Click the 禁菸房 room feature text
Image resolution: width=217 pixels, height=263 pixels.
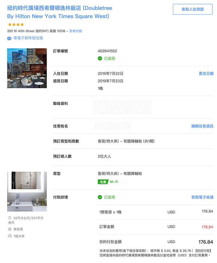[x=18, y=229]
